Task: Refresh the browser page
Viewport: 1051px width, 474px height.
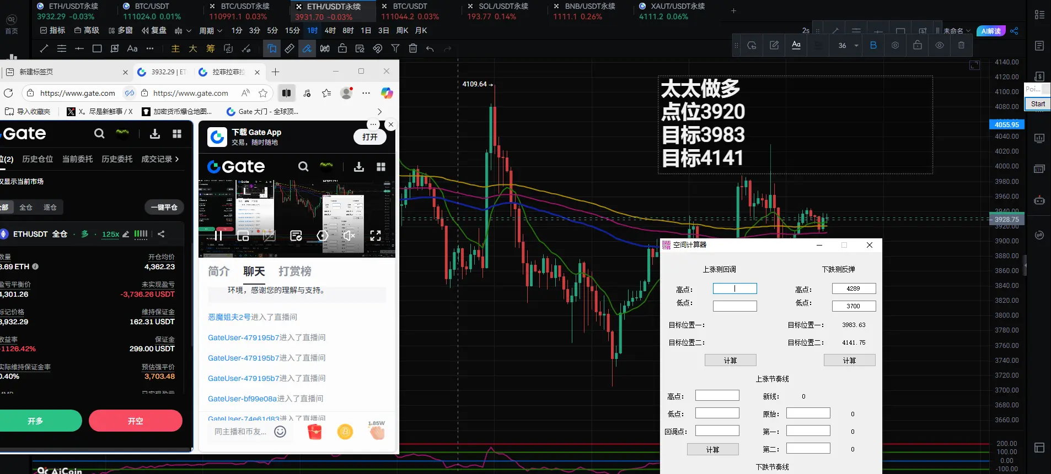Action: pyautogui.click(x=8, y=93)
